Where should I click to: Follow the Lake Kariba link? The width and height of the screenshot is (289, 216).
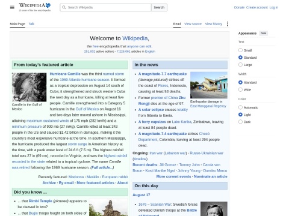[x=182, y=122]
